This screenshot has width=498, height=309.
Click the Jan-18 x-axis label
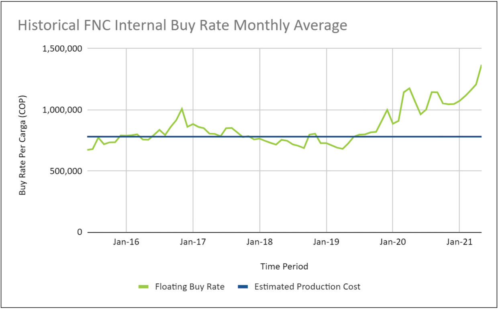click(x=260, y=242)
